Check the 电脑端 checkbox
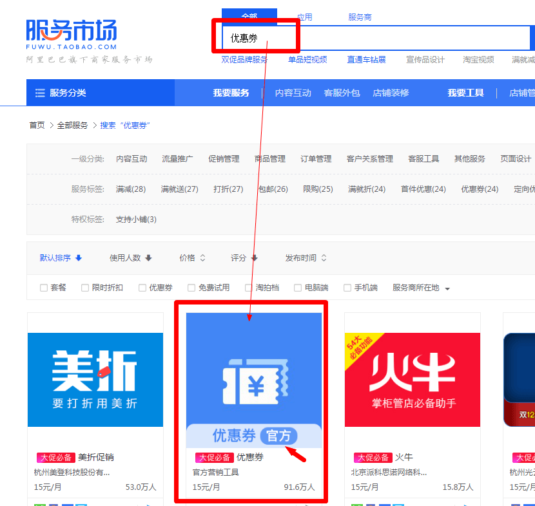Image resolution: width=535 pixels, height=506 pixels. pyautogui.click(x=298, y=288)
